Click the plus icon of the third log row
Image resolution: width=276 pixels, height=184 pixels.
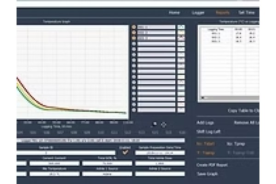pyautogui.click(x=134, y=38)
